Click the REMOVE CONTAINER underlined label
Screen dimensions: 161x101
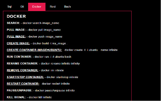[22, 70]
